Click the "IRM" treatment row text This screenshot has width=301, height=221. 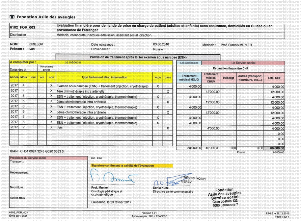pyautogui.click(x=59, y=128)
